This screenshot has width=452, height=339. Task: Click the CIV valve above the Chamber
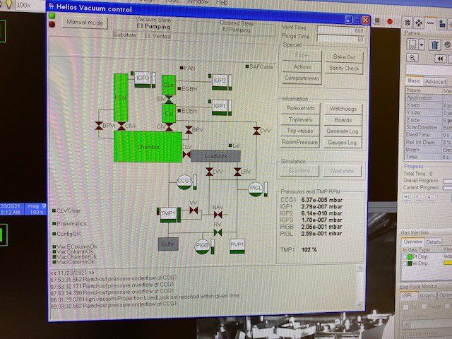[x=169, y=127]
